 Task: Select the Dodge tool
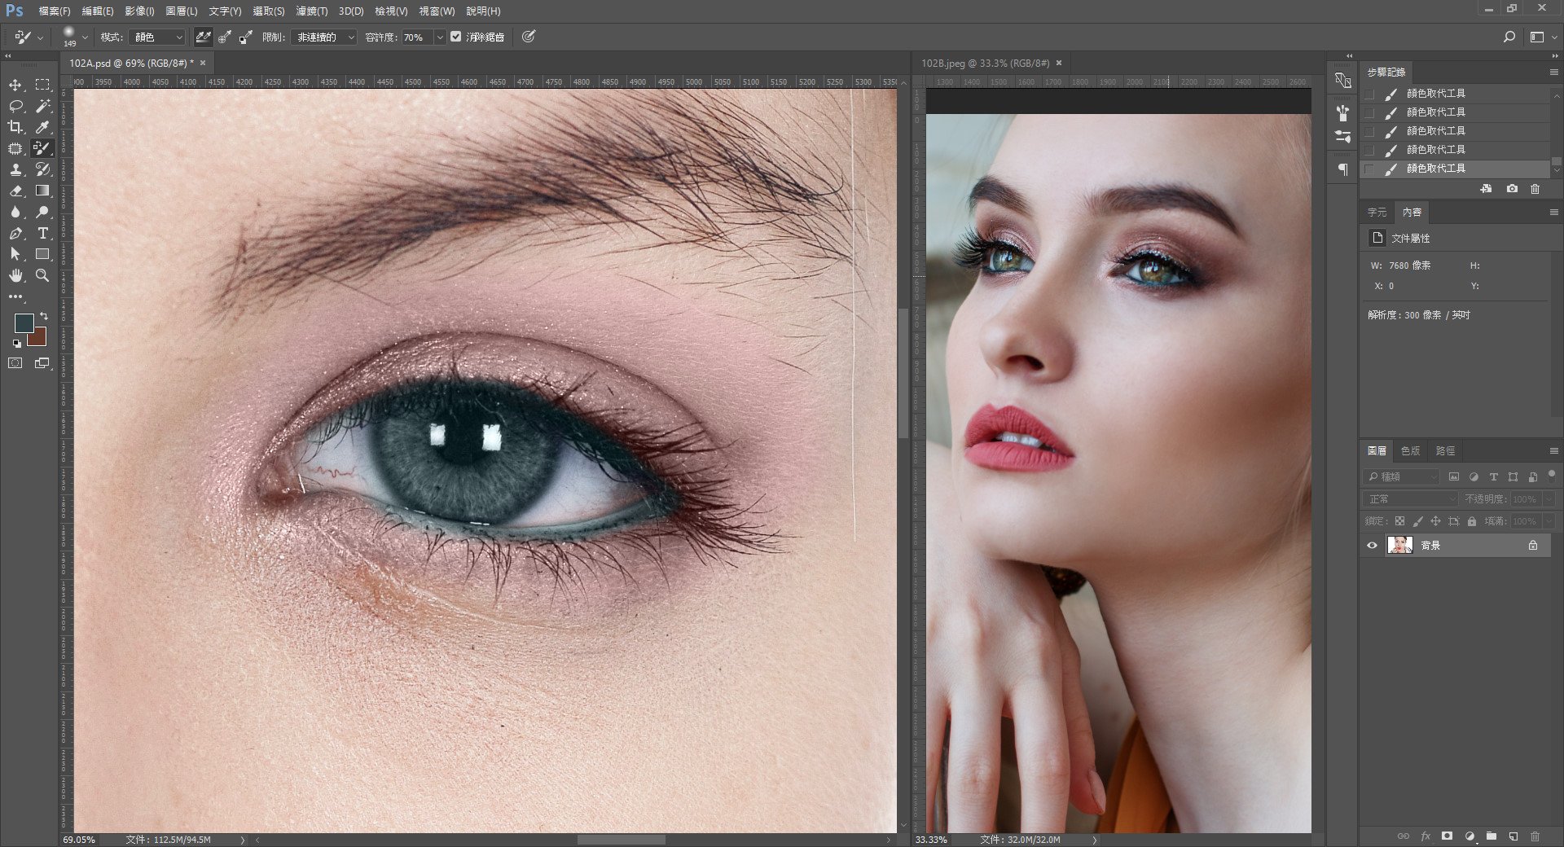pyautogui.click(x=42, y=212)
